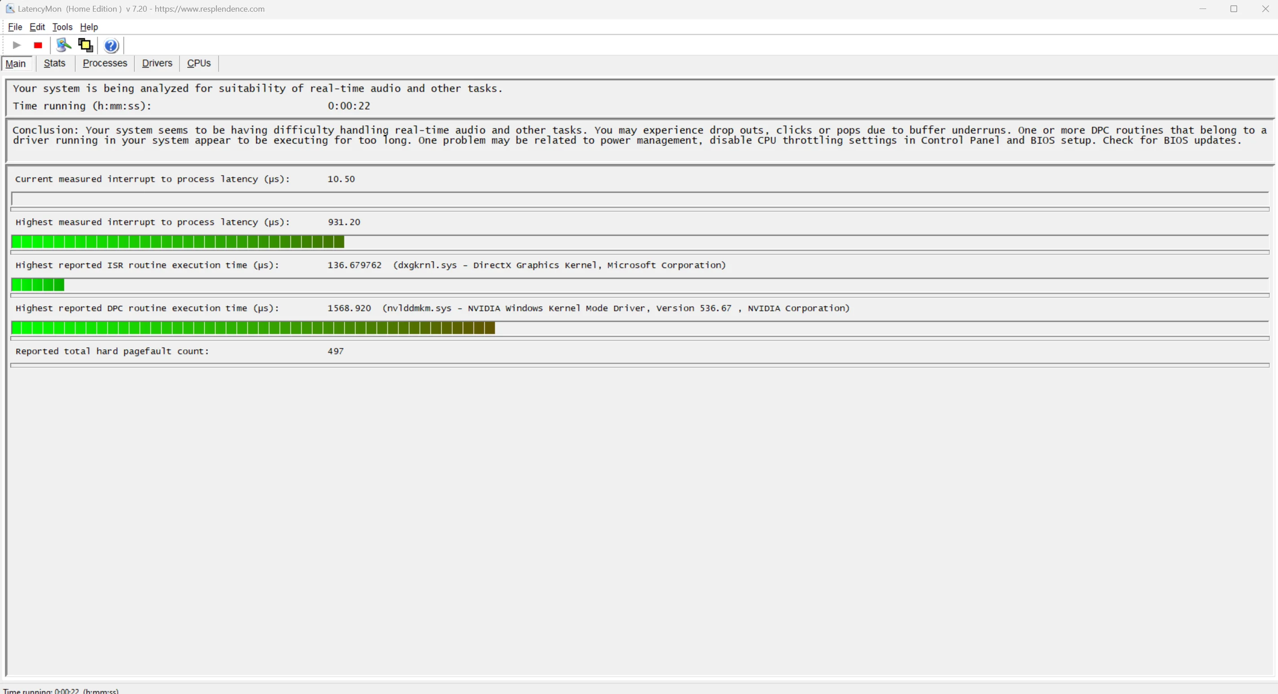Click the 1568.920 DPC execution time value
The width and height of the screenshot is (1278, 694).
pos(349,308)
